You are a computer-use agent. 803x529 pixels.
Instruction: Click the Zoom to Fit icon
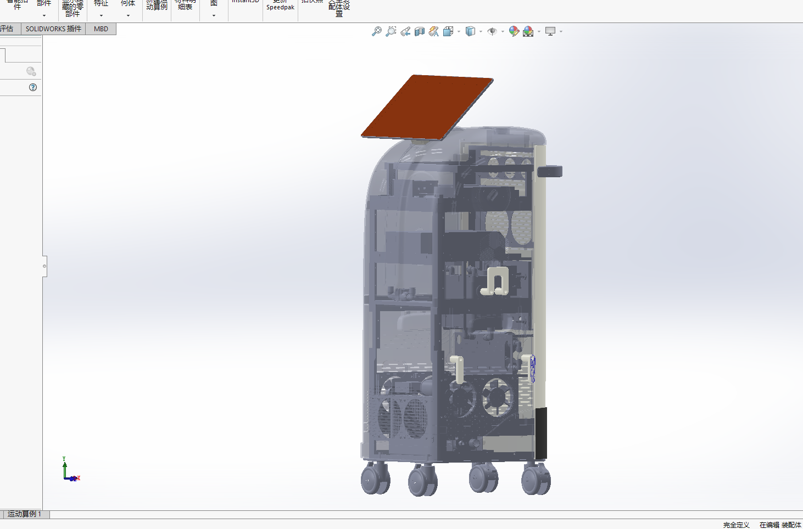tap(376, 31)
